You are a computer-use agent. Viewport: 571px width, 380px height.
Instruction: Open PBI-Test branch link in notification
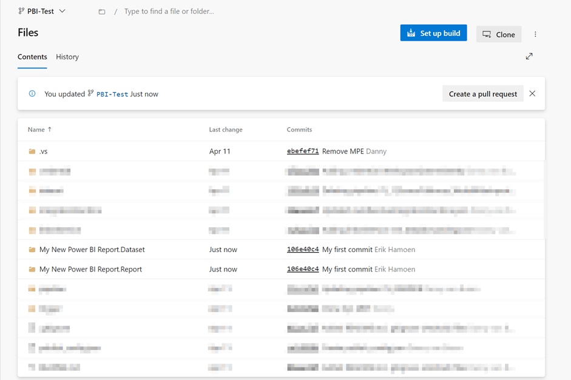point(112,95)
